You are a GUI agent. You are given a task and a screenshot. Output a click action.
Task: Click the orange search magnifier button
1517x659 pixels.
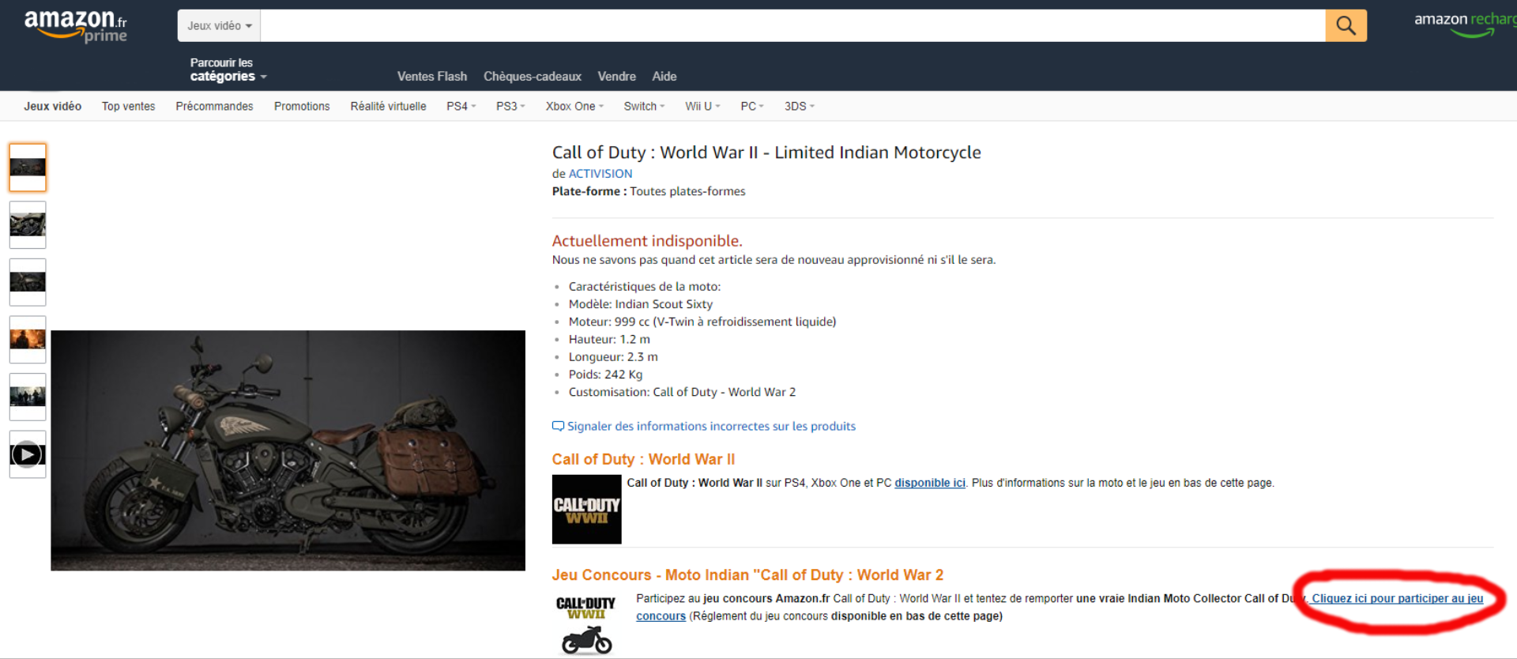[1346, 25]
